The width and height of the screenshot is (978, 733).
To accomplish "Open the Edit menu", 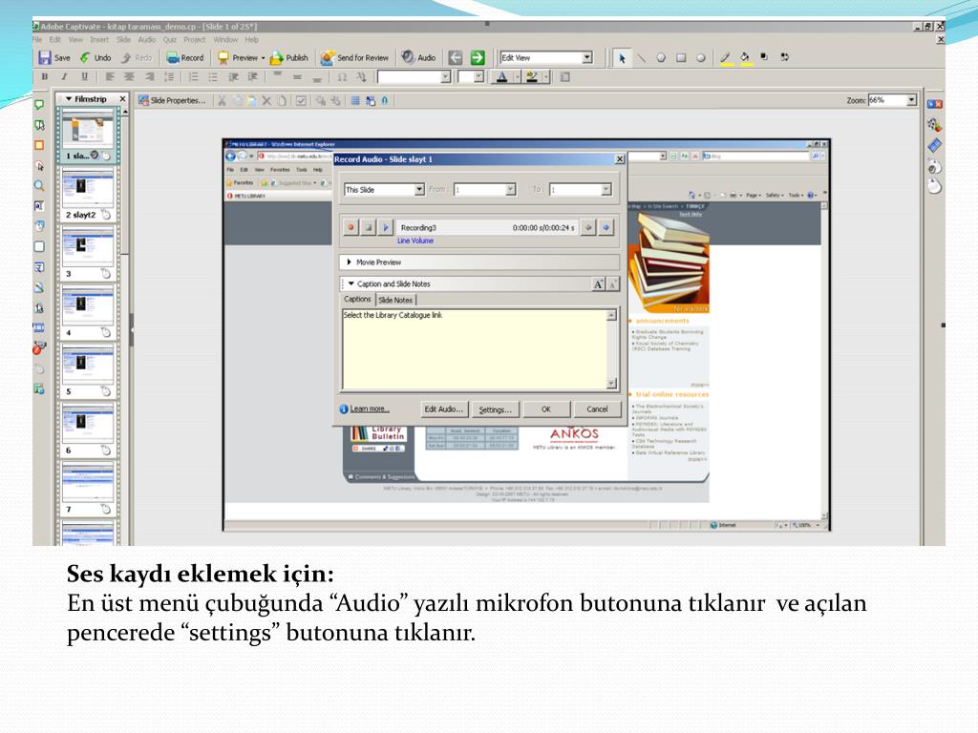I will (54, 39).
